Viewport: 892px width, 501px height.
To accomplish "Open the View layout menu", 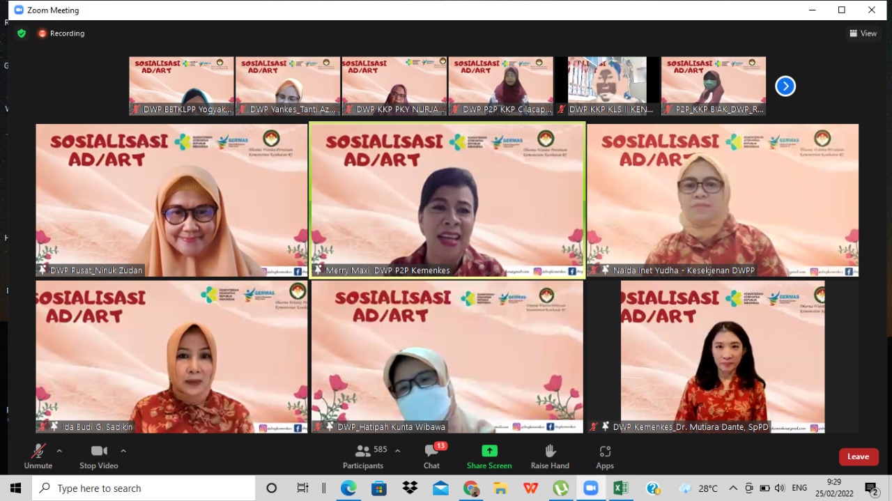I will point(863,33).
